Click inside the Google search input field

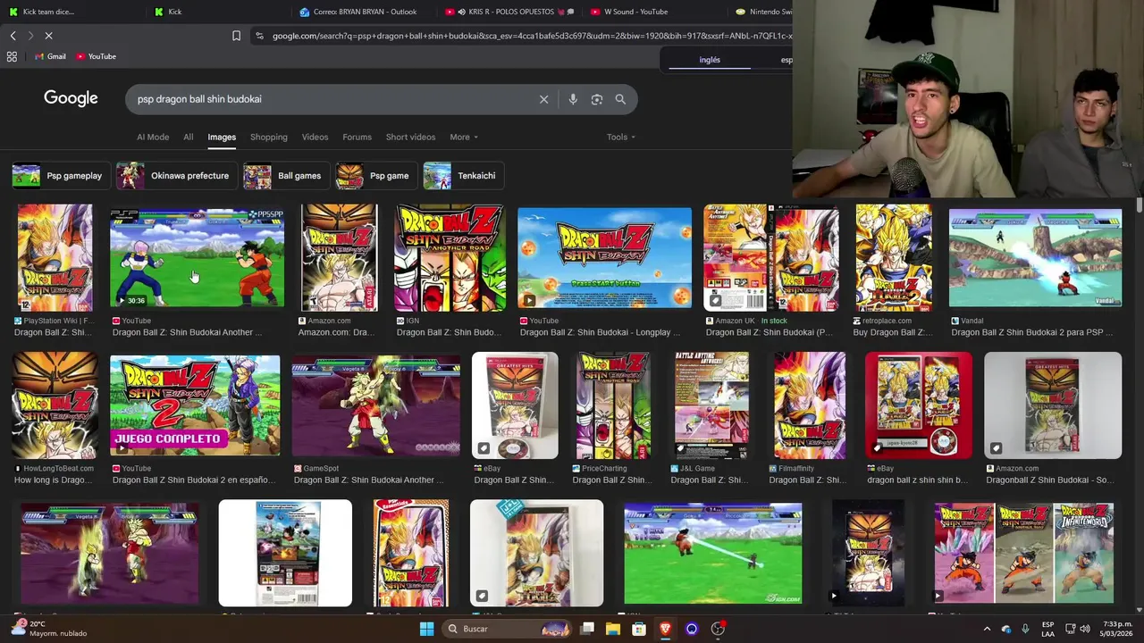(x=331, y=99)
